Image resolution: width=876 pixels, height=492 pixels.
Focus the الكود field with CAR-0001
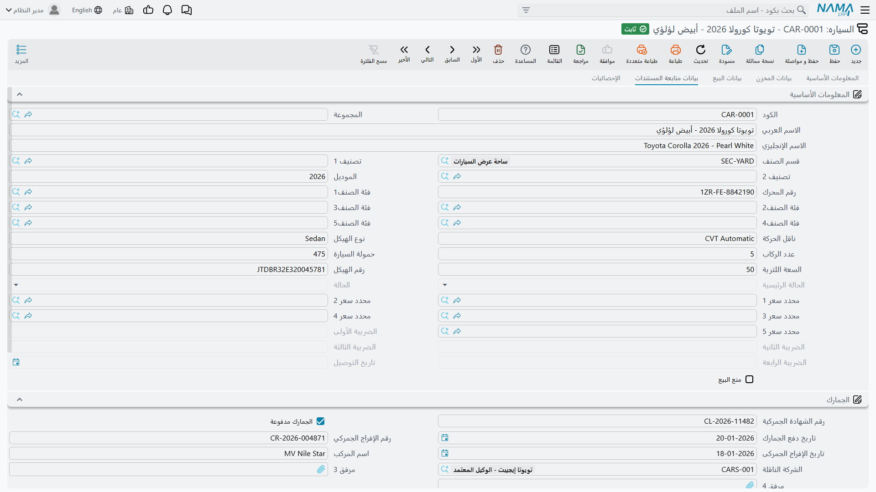[597, 114]
